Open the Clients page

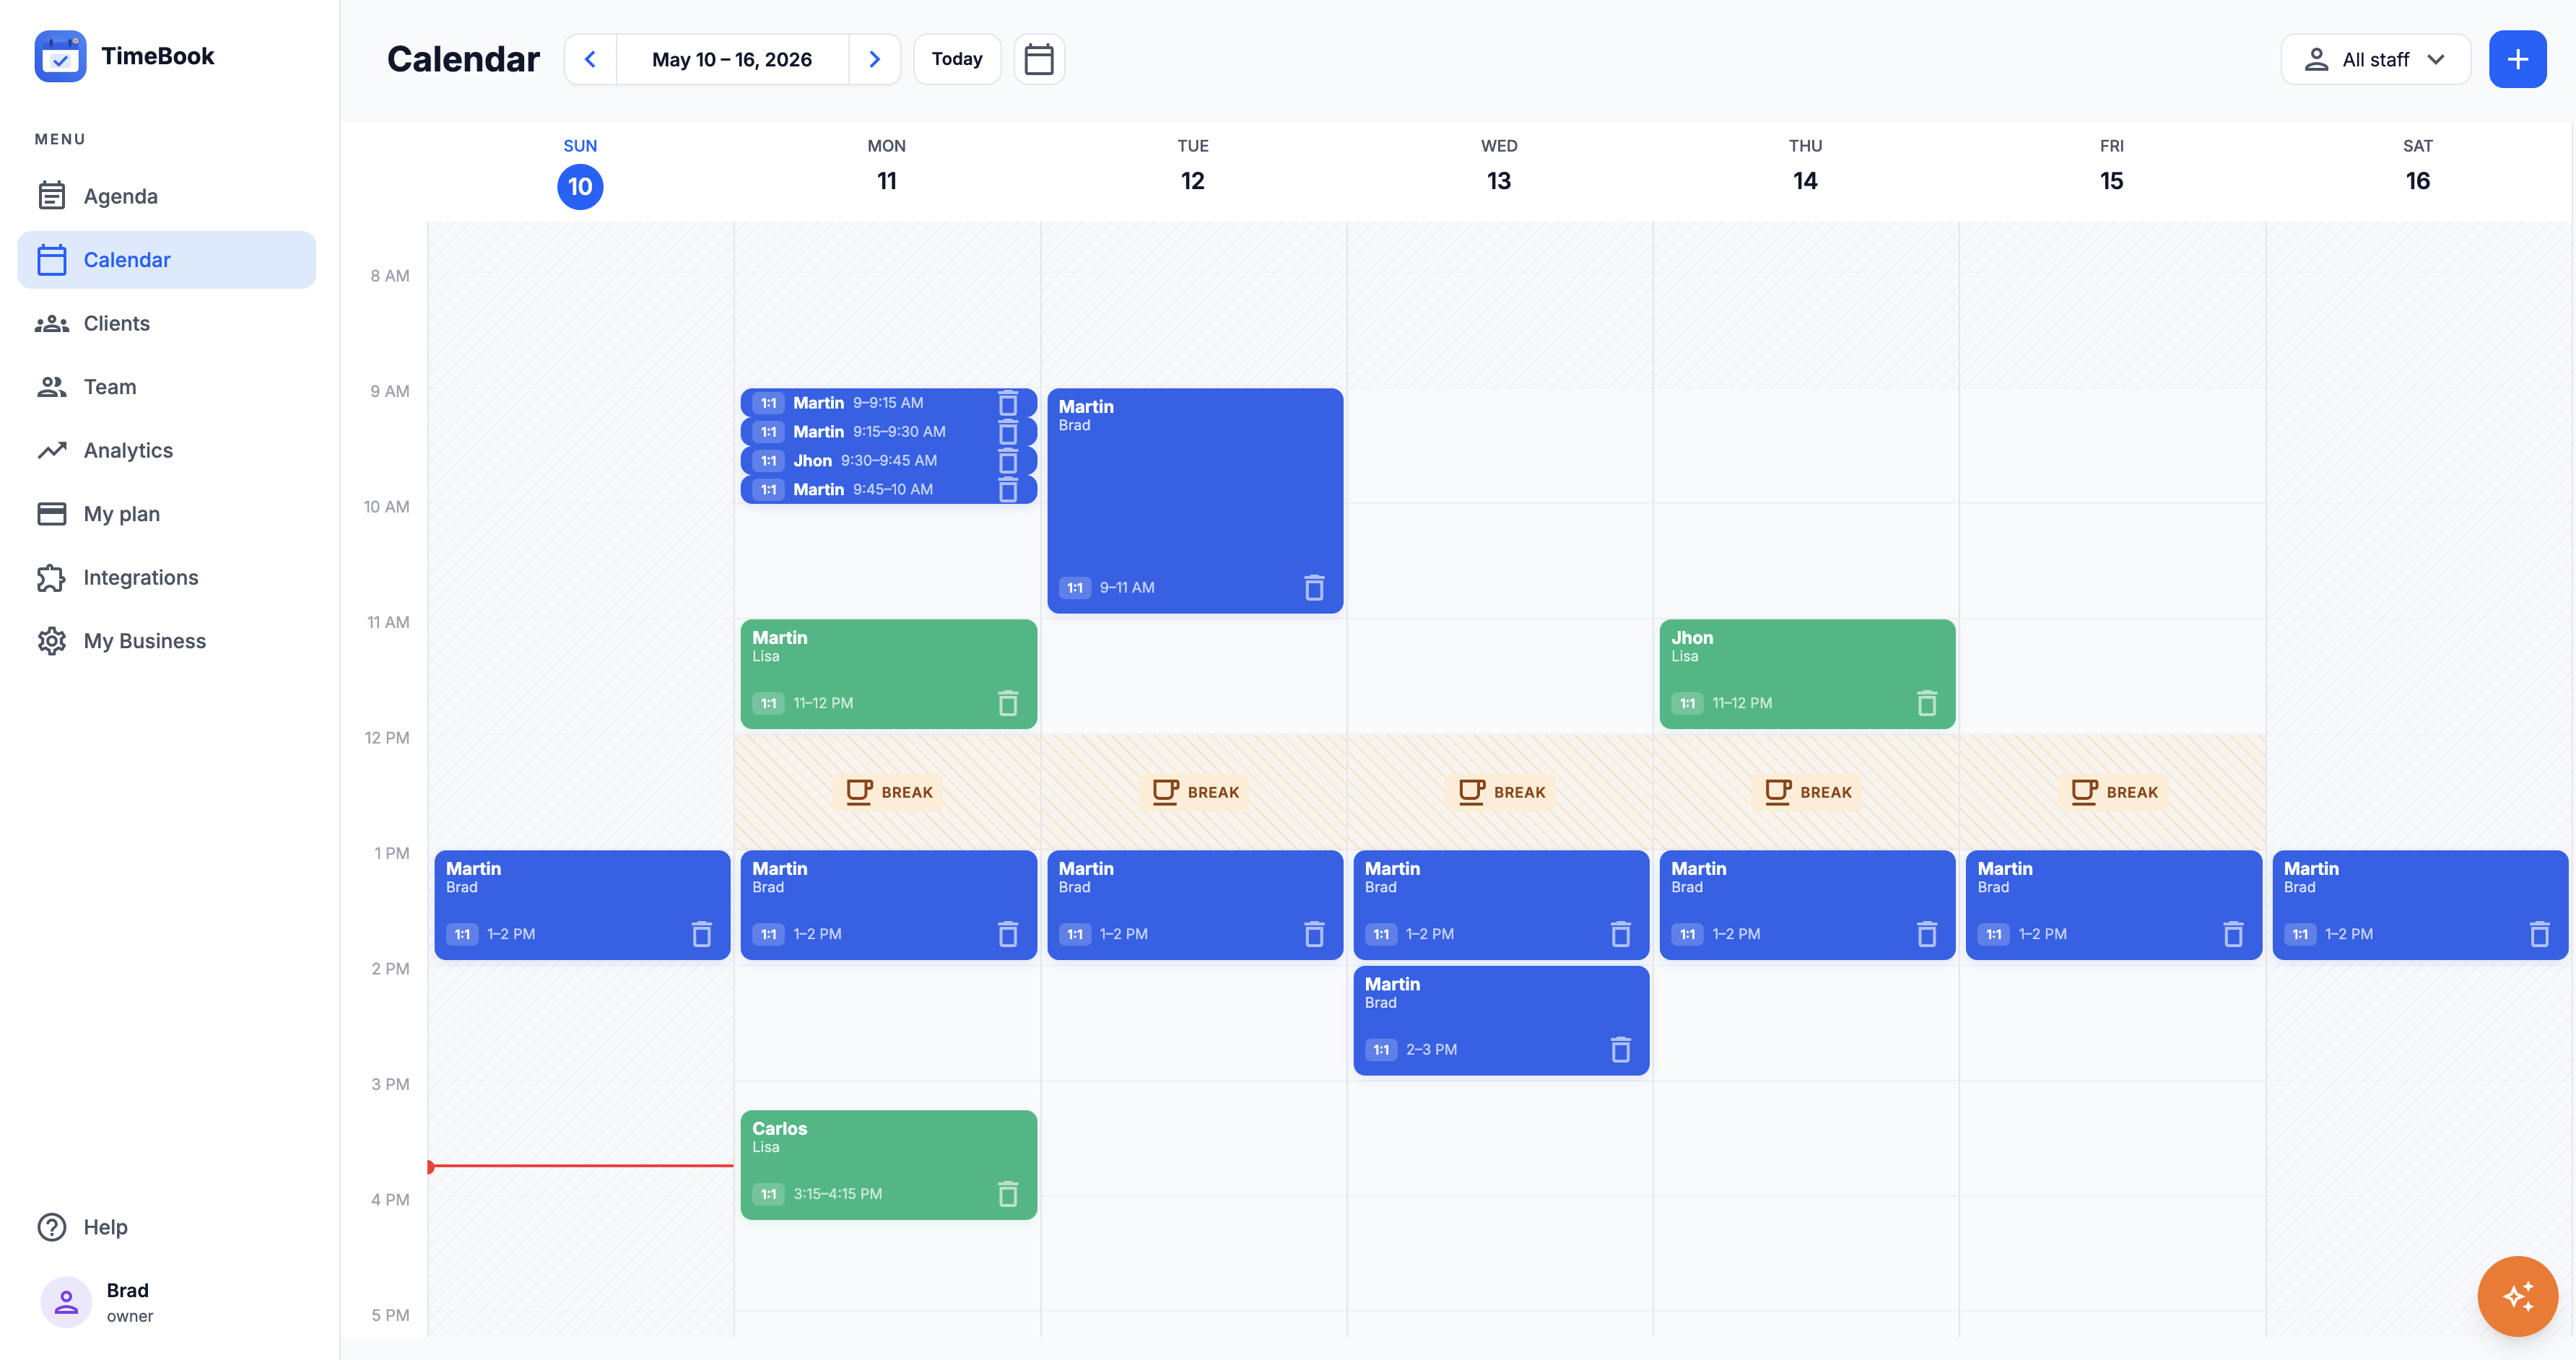pos(166,323)
